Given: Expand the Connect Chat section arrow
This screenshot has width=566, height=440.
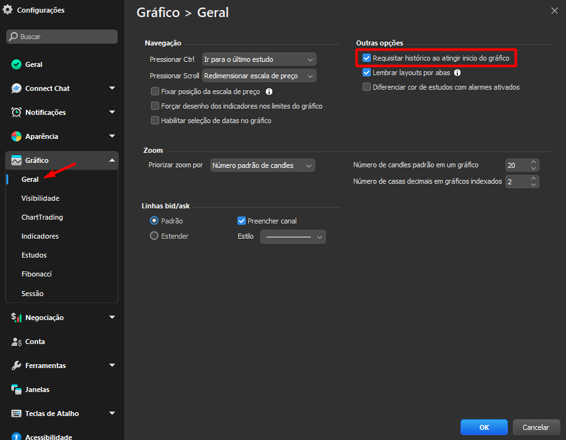Looking at the screenshot, I should coord(112,88).
